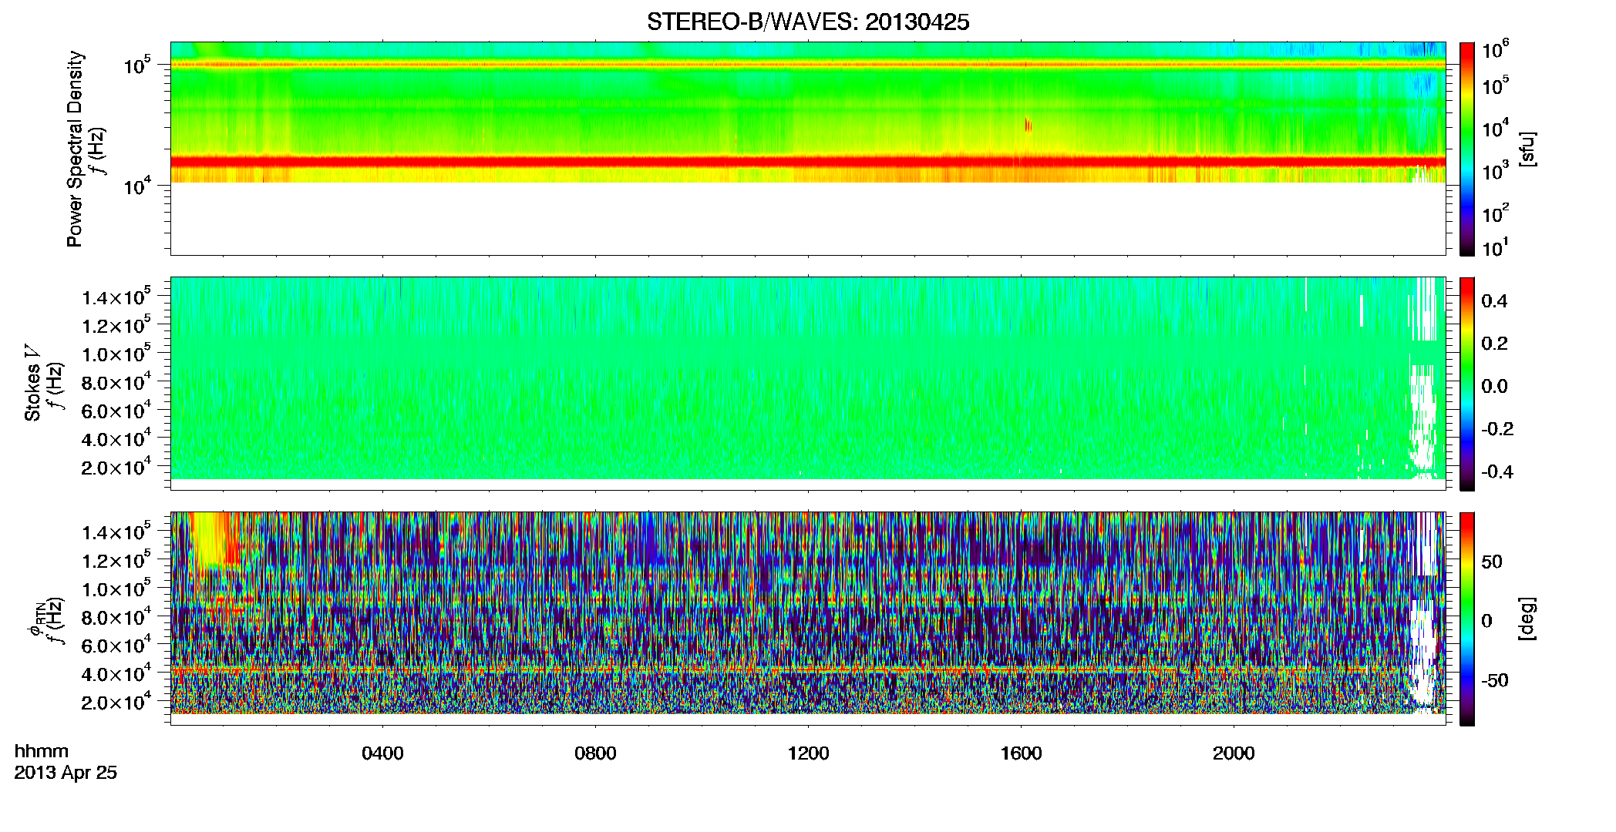This screenshot has height=832, width=1616.
Task: Click the Power Spectral Density colorbar
Action: click(x=1467, y=149)
